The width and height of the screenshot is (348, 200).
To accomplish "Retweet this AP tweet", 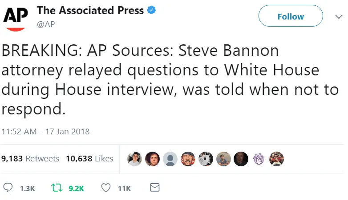I will 57,188.
